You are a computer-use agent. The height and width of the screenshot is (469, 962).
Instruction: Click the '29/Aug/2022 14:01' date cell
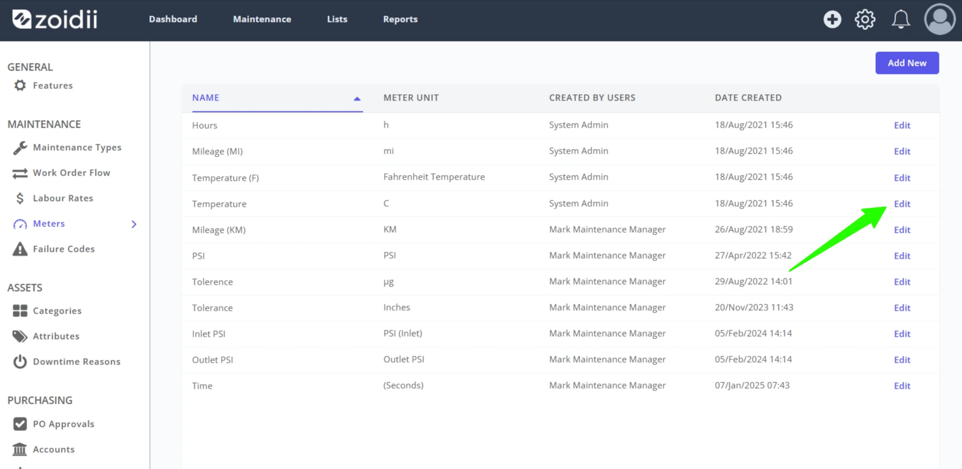tap(753, 281)
